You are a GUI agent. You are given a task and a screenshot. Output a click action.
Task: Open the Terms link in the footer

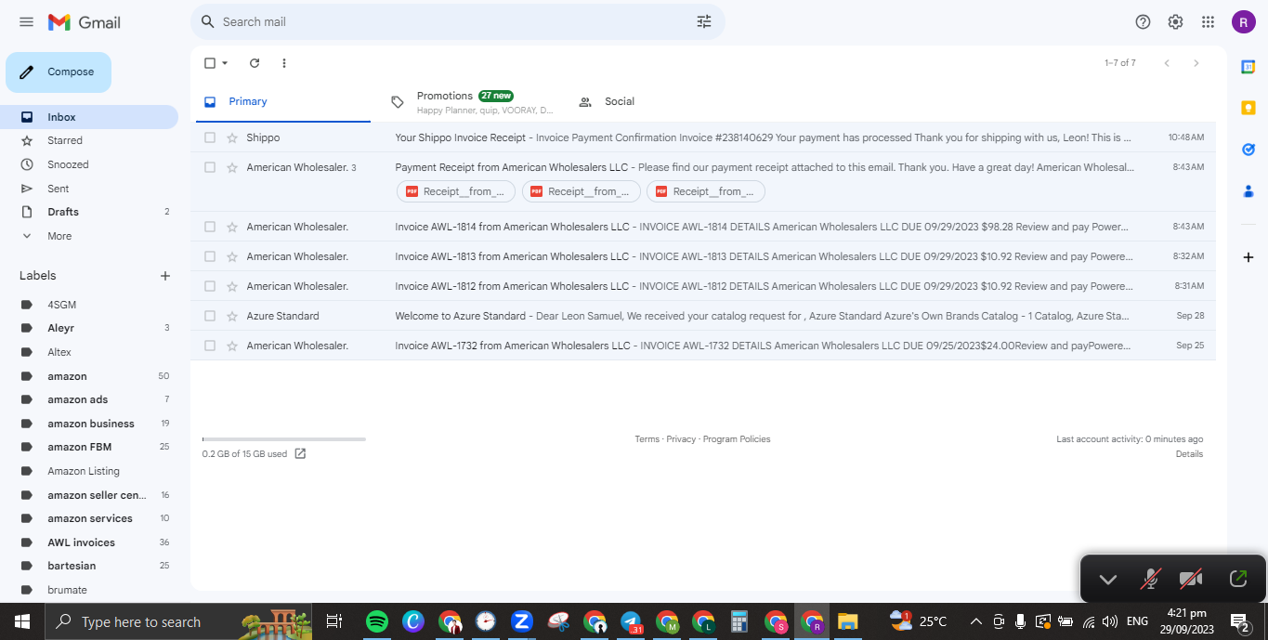[647, 439]
